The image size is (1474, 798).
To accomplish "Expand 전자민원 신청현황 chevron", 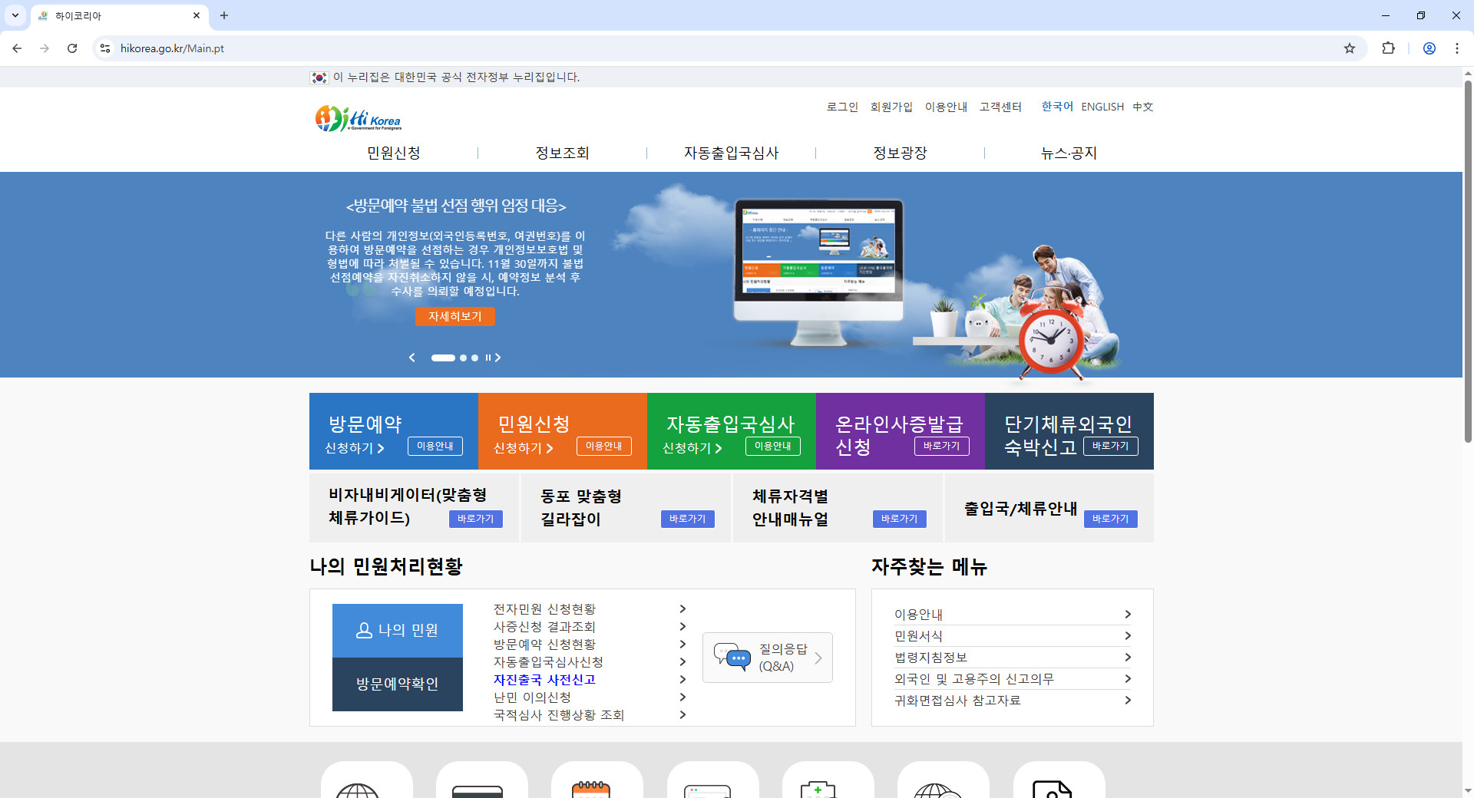I will [682, 608].
